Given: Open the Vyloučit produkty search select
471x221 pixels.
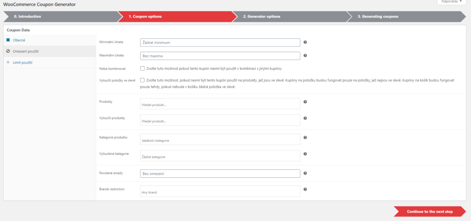Looking at the screenshot, I should (220, 120).
